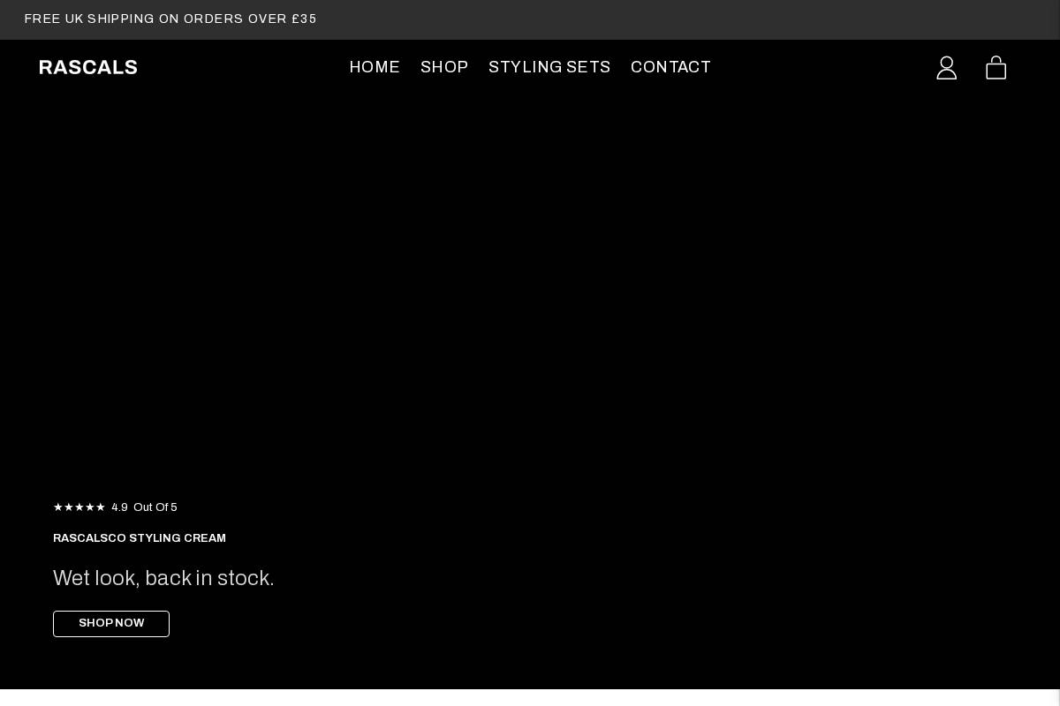Open the user account icon
This screenshot has width=1060, height=706.
point(946,68)
